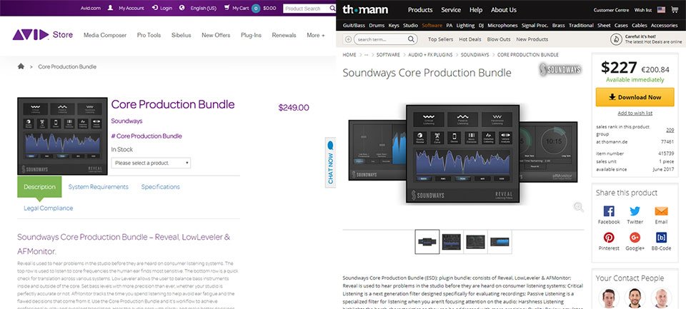686x309 pixels.
Task: Click the shopping cart icon on Avid
Action: pos(227,8)
